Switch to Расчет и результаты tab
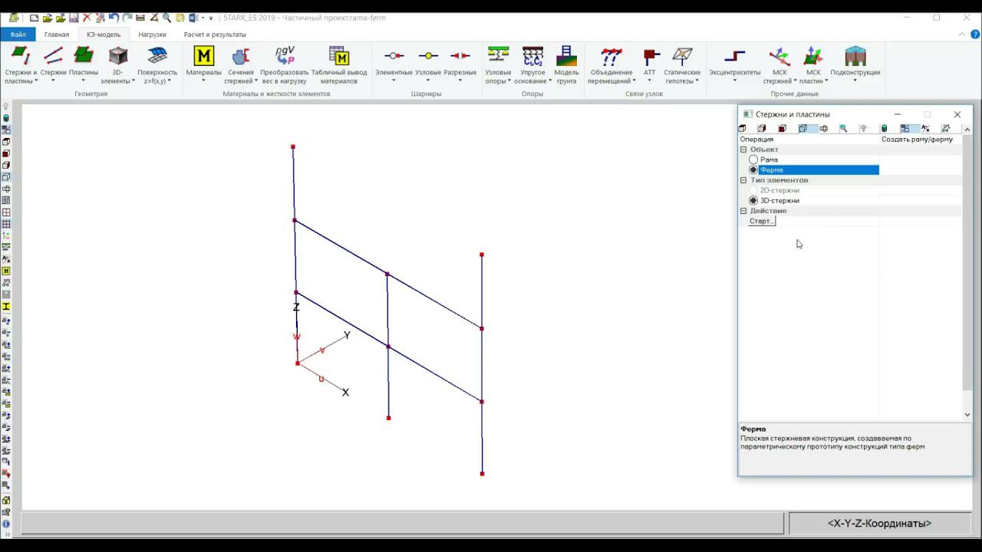Screen dimensions: 982x552 (x=215, y=34)
